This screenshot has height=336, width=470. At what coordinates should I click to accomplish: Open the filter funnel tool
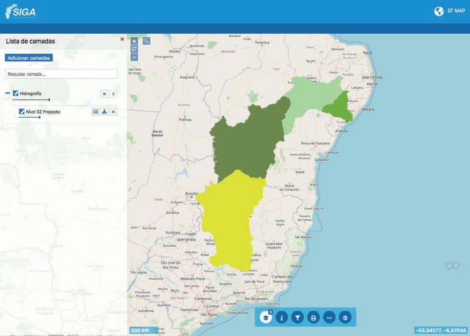click(x=297, y=317)
